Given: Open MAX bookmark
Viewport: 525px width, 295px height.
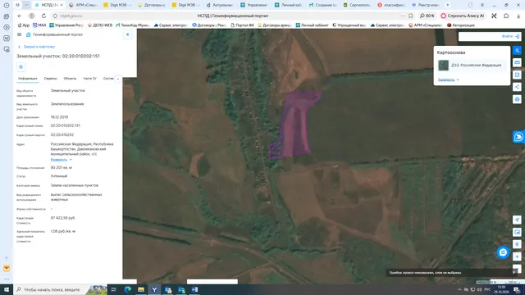Looking at the screenshot, I should (x=39, y=25).
